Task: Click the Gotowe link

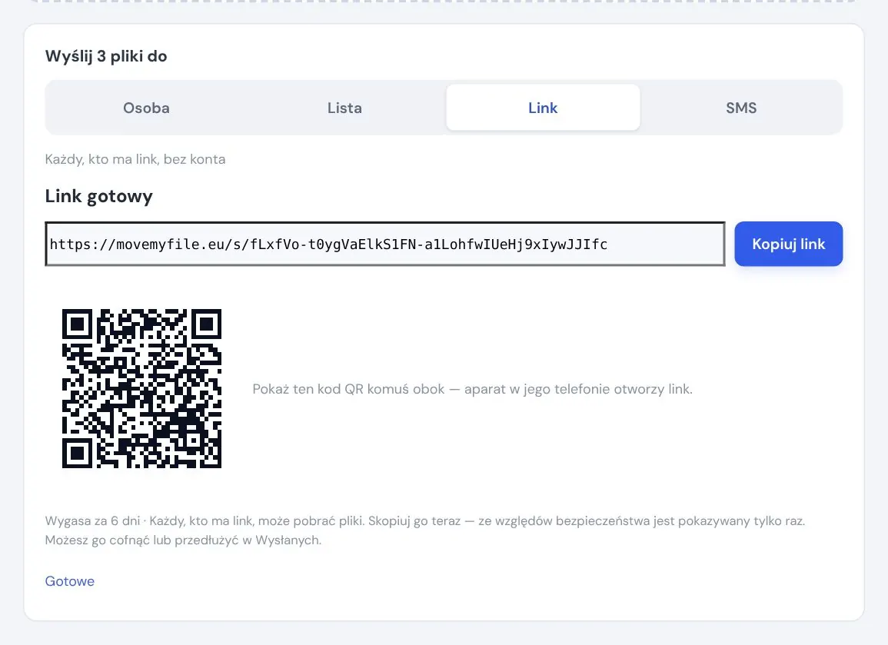Action: 70,581
